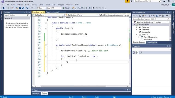Click the Solution and Folders view icon
The height and width of the screenshot is (98, 175).
(143, 16)
